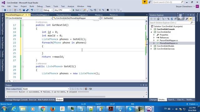
Task: Open the collapsed Toolbox side panel
Action: 2,54
